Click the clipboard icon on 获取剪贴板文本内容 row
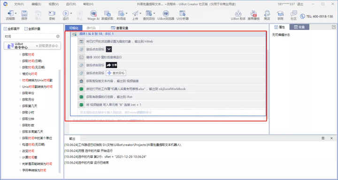 click(81, 81)
